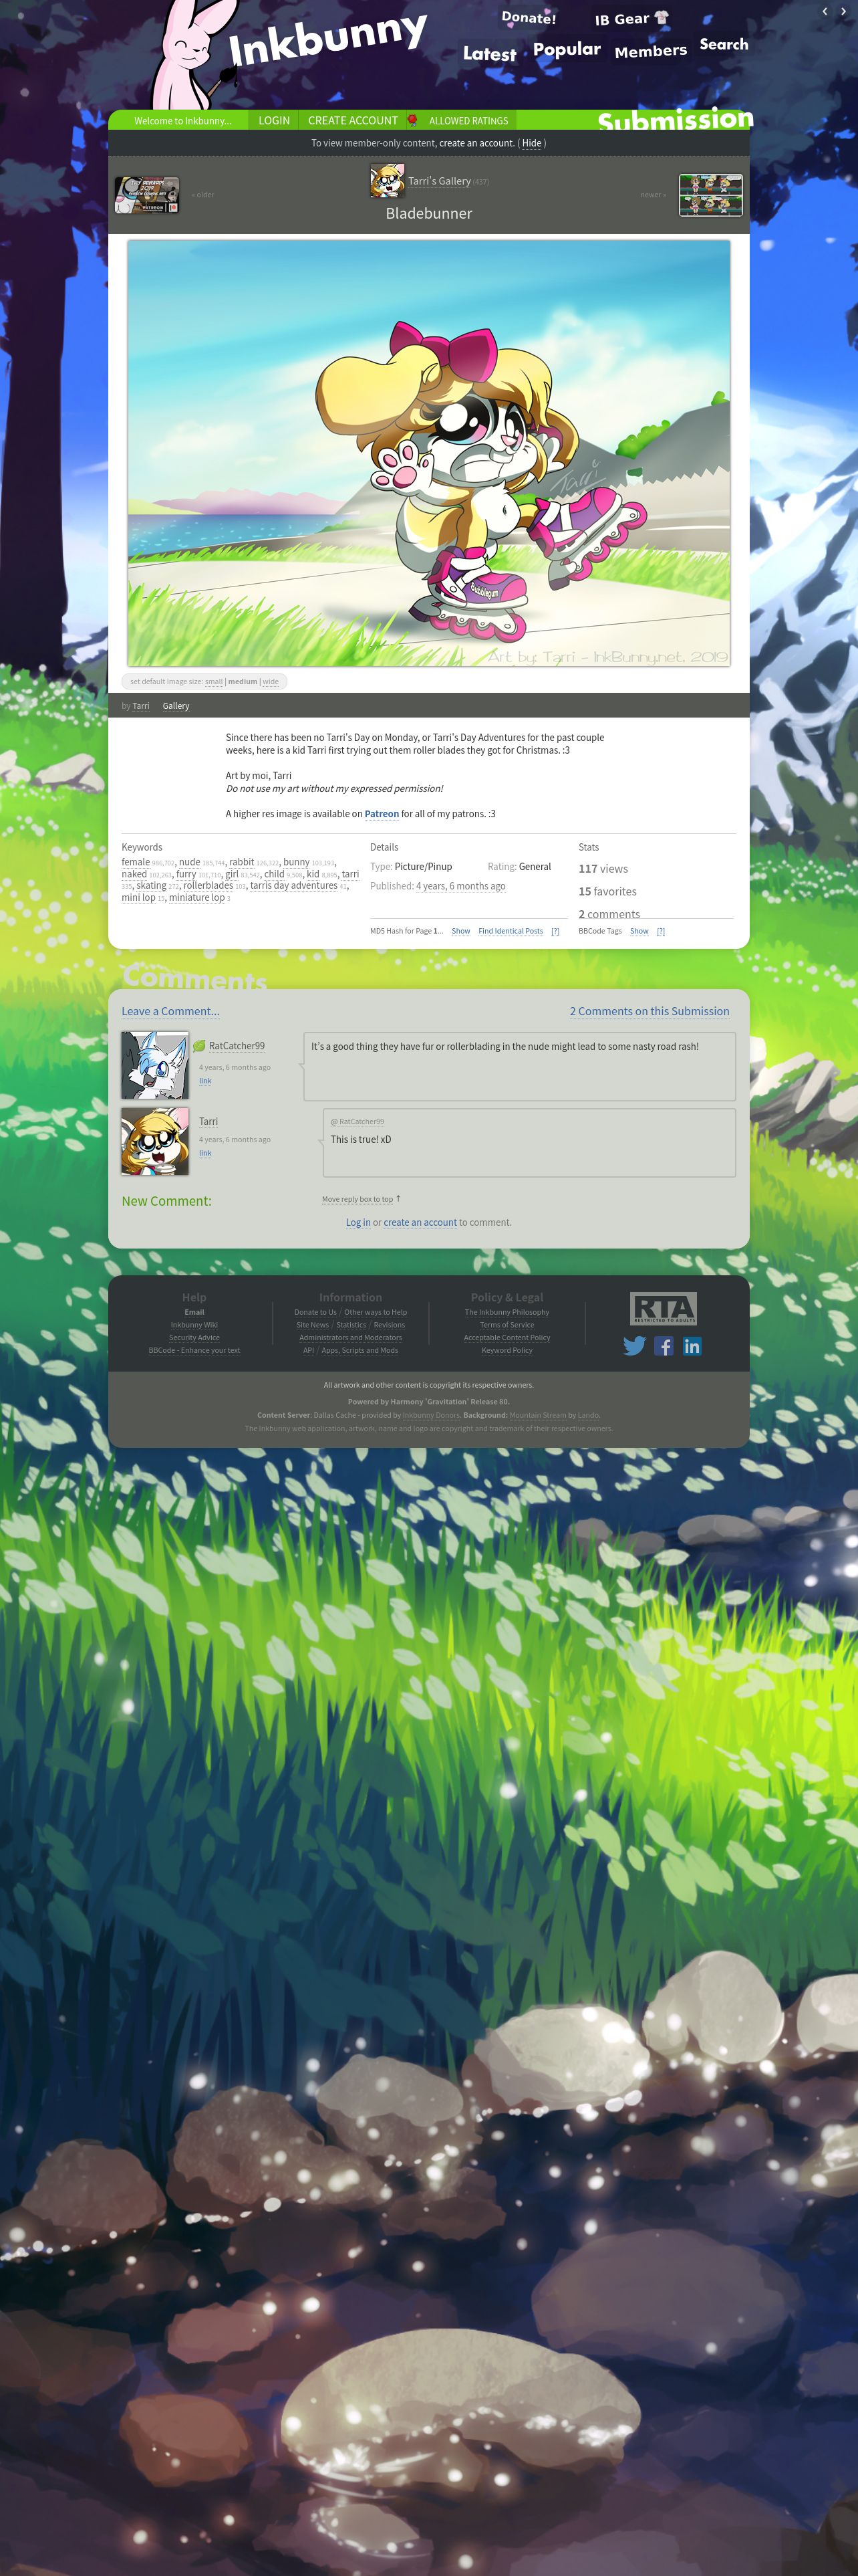Click 'create an account' to comment
The width and height of the screenshot is (858, 2576).
(420, 1223)
